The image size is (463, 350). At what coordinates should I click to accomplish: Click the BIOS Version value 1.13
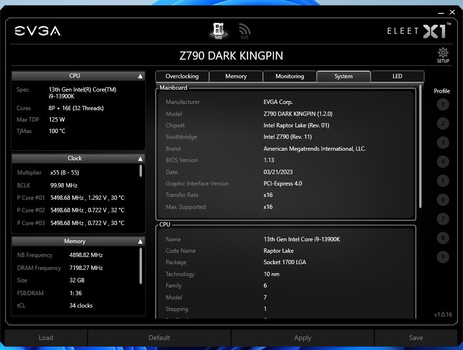(x=269, y=160)
